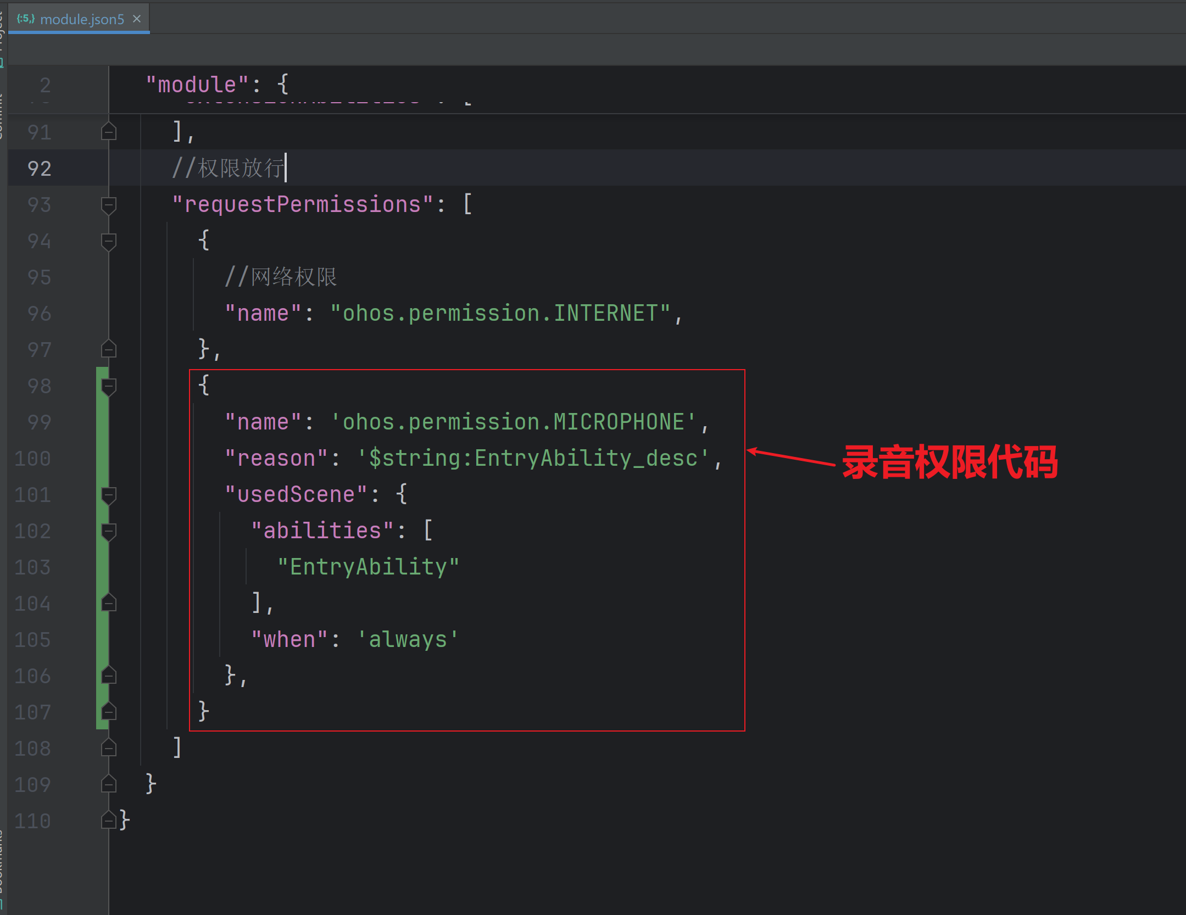Close the module.json5 editor tab
The image size is (1186, 915).
pos(137,19)
